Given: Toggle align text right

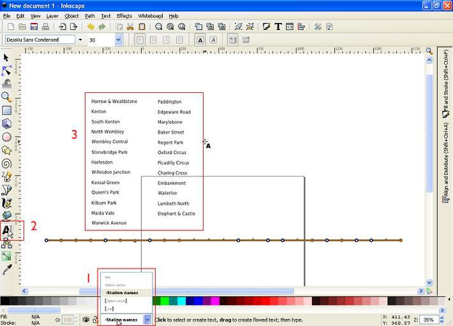Looking at the screenshot, I should (167, 39).
